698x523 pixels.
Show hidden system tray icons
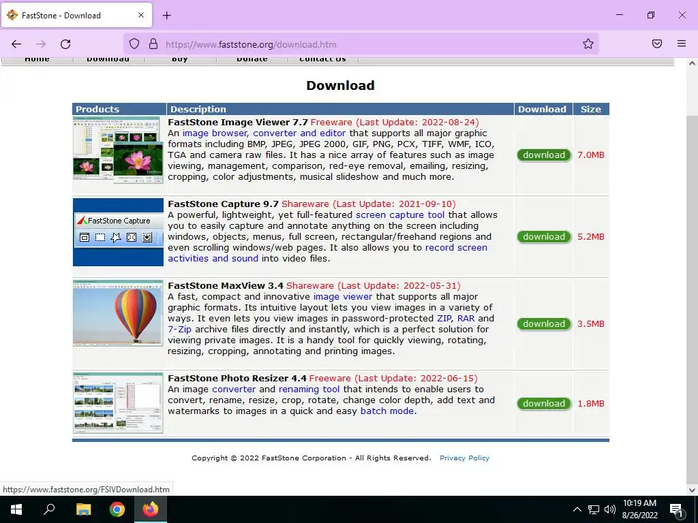(x=577, y=509)
